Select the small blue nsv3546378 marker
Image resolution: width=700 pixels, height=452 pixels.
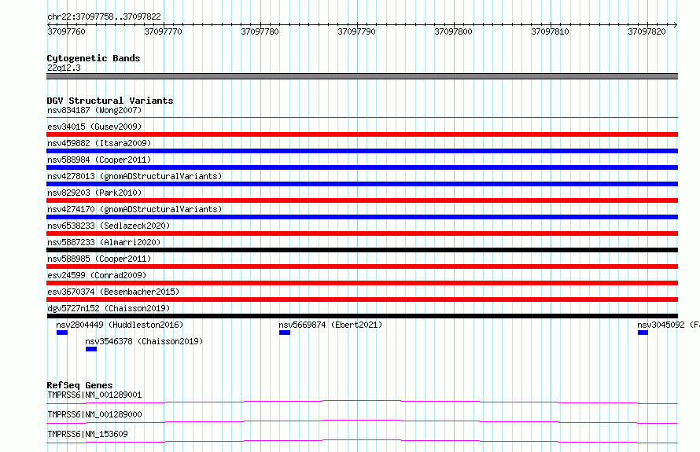[91, 349]
